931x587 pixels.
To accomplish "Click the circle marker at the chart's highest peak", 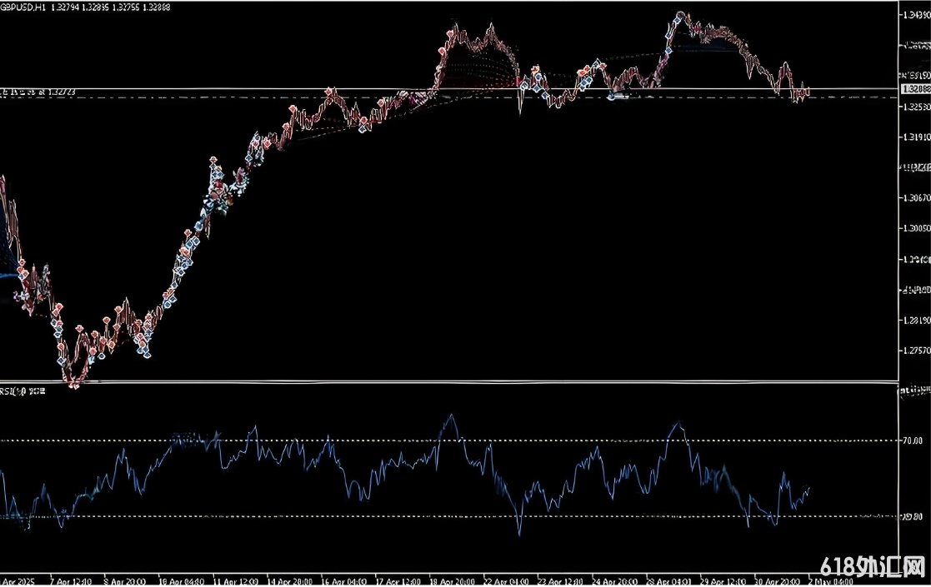I will [680, 15].
